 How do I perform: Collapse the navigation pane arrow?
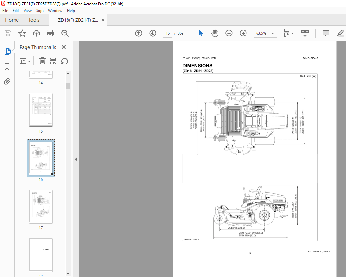tap(76, 159)
